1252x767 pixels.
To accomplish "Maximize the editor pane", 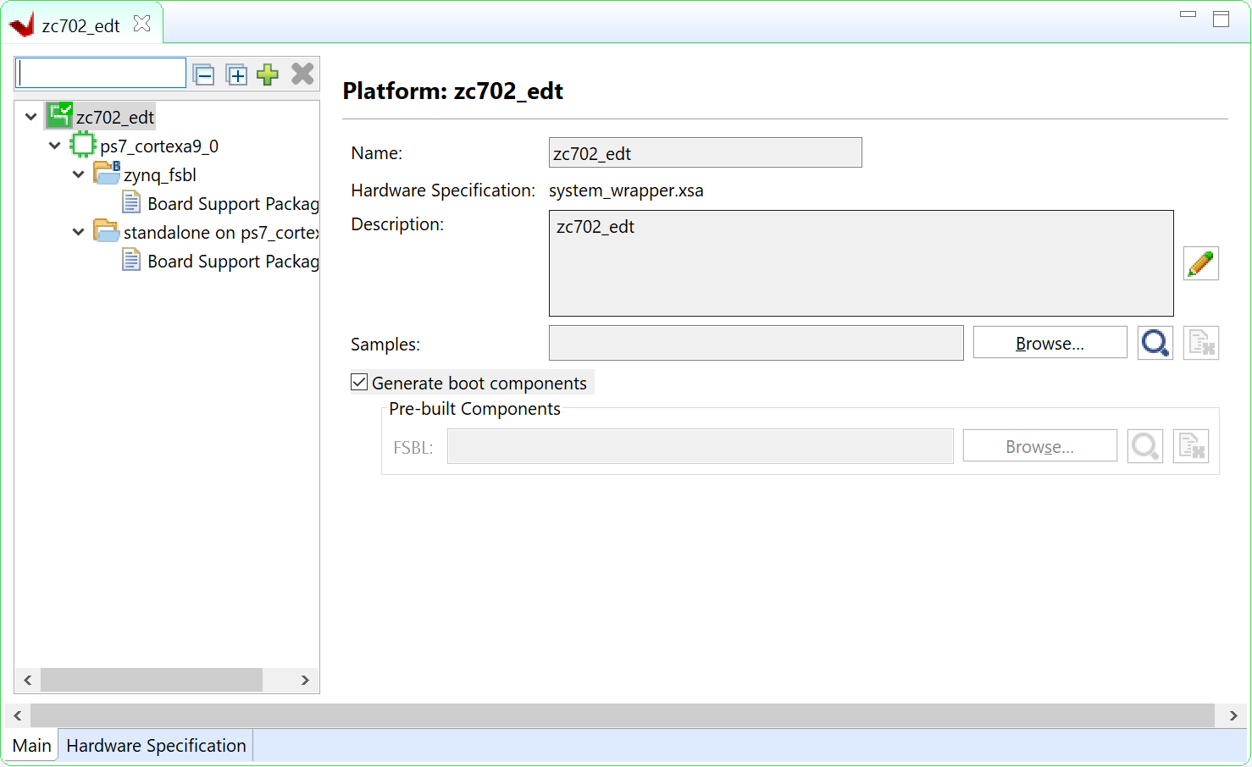I will 1221,19.
